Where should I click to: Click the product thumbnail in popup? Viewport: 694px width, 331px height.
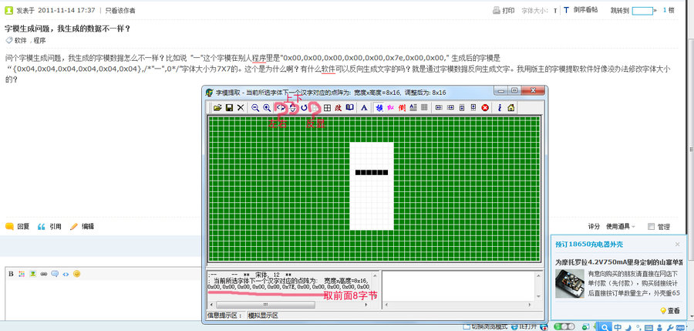point(570,284)
